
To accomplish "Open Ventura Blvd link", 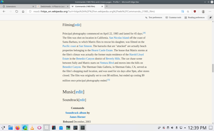I will (x=107, y=63).
